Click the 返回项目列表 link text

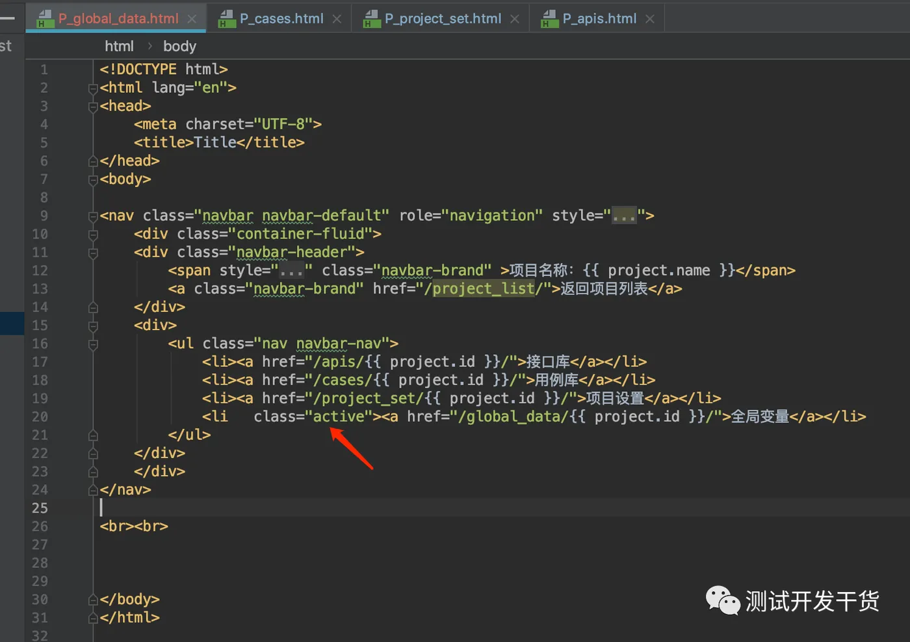(604, 289)
